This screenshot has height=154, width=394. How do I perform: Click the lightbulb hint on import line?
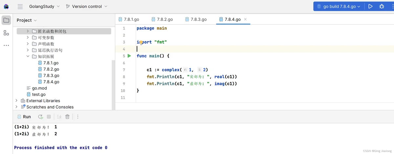(x=141, y=42)
